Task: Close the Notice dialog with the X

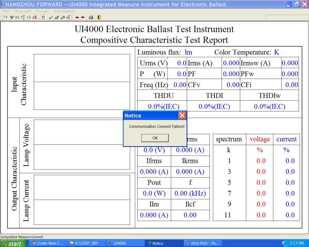Action: tap(182, 116)
